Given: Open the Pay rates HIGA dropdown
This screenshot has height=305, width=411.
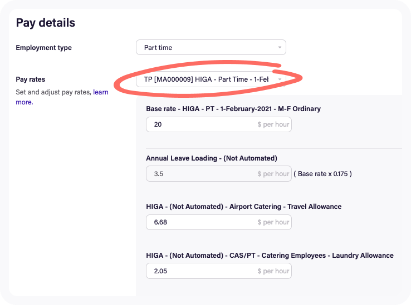Looking at the screenshot, I should point(206,79).
